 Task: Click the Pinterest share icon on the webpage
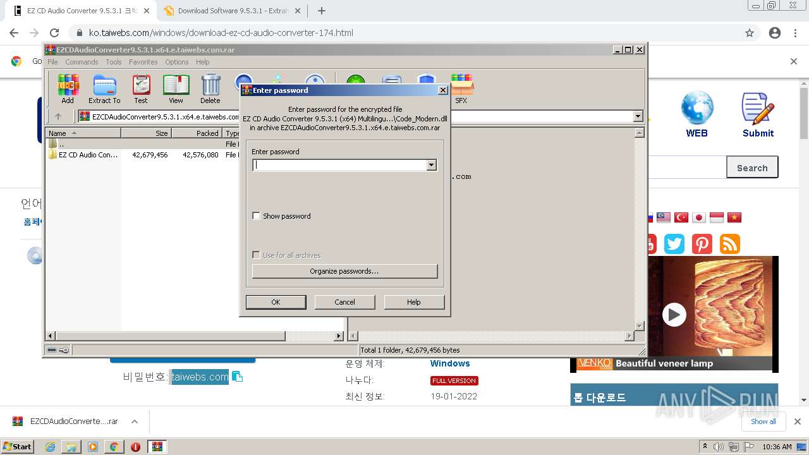click(702, 244)
